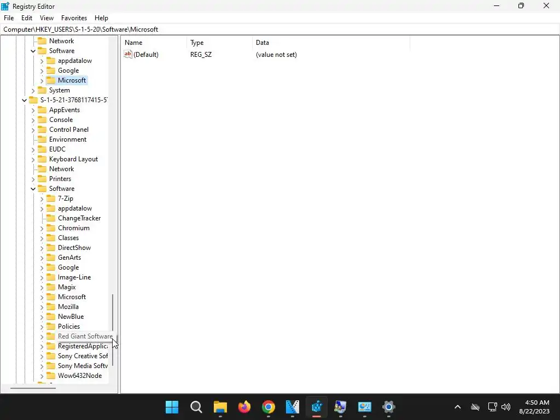Launch Firefox from the taskbar
The height and width of the screenshot is (420, 560).
(x=244, y=407)
